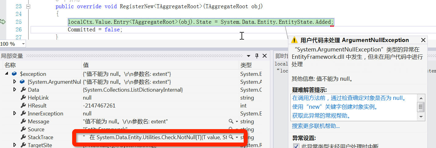
Task: Click the 值 column header
Action: point(86,65)
